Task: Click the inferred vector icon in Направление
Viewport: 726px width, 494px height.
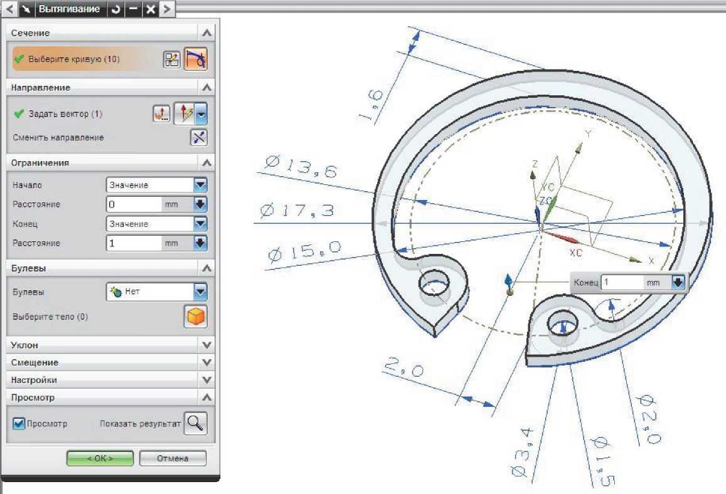Action: point(186,114)
